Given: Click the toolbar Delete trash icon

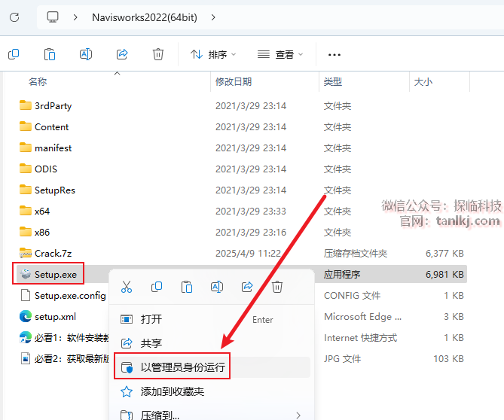Looking at the screenshot, I should (x=158, y=54).
